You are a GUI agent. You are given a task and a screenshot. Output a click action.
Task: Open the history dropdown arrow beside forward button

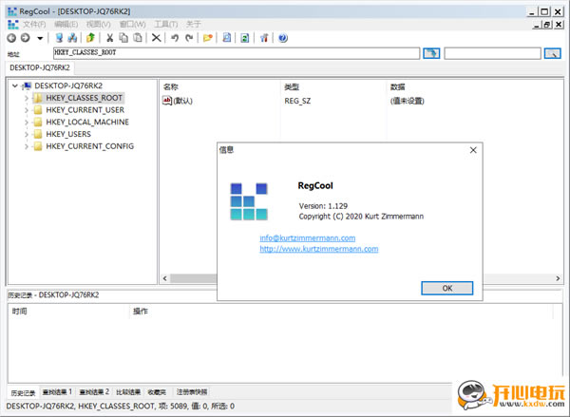(x=40, y=38)
